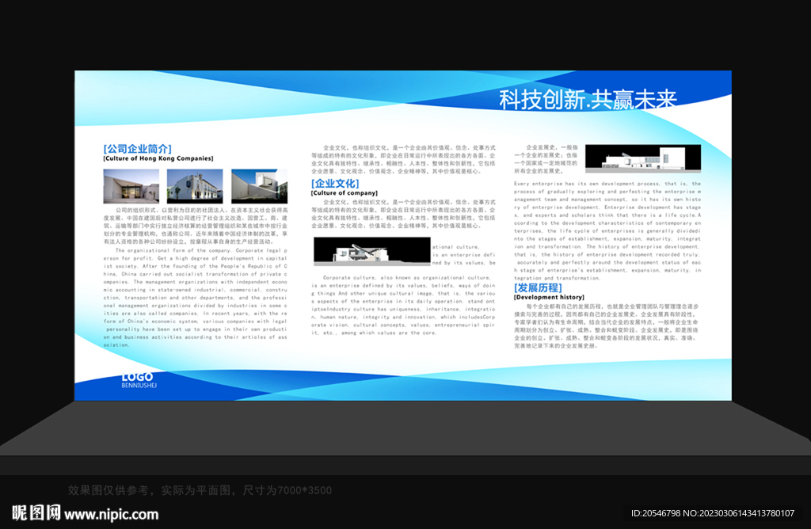Click the [Development history] subtitle
The width and height of the screenshot is (811, 529).
pos(549,297)
